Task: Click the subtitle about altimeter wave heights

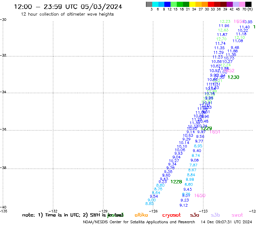Action: point(67,14)
